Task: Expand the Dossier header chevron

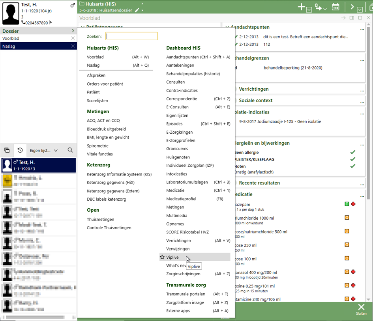Action: pyautogui.click(x=73, y=31)
